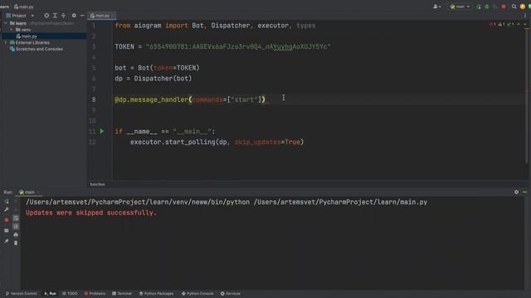This screenshot has height=298, width=531.
Task: Open the Python Packages tool window
Action: coord(156,294)
